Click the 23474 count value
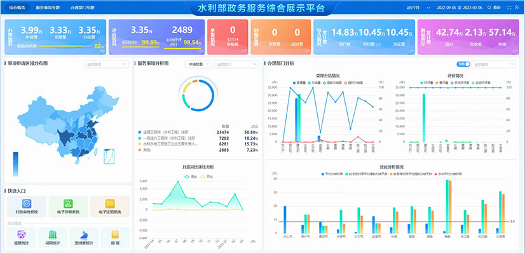Image resolution: width=525 pixels, height=254 pixels. click(x=222, y=132)
